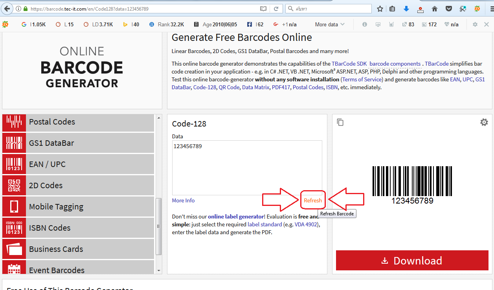Open the Postal Codes category icon
The width and height of the screenshot is (494, 290).
[14, 122]
